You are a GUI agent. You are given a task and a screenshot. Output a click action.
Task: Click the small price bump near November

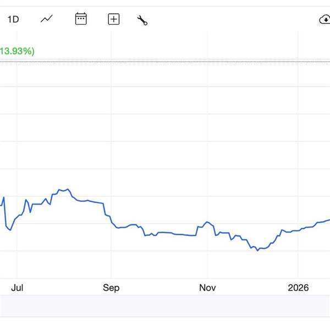click(x=207, y=222)
